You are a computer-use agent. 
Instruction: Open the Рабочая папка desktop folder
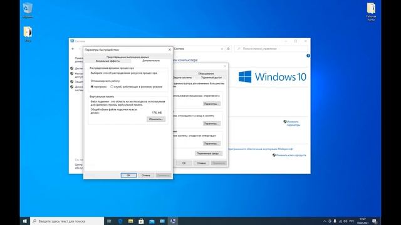coord(371,11)
